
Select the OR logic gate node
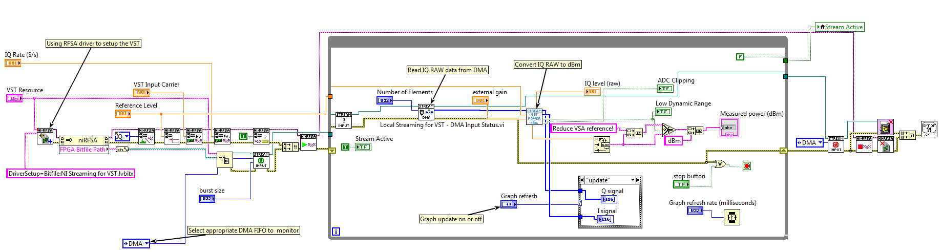720,164
